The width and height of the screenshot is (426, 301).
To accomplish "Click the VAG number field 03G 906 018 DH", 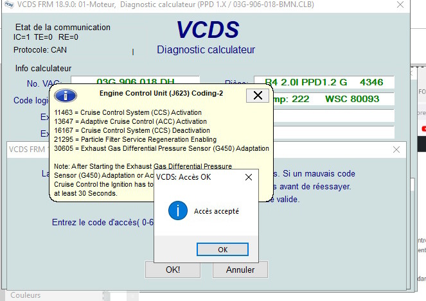I will 135,81.
